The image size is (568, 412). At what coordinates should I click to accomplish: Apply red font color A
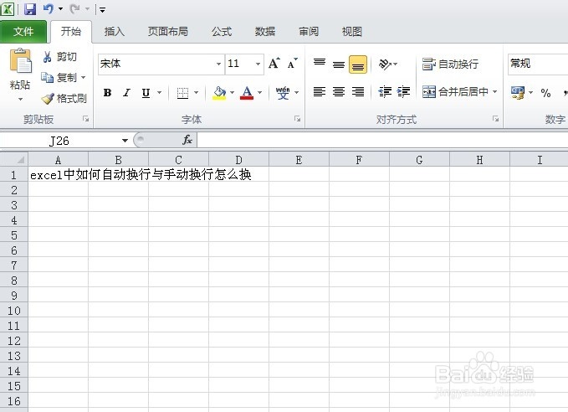pos(247,93)
